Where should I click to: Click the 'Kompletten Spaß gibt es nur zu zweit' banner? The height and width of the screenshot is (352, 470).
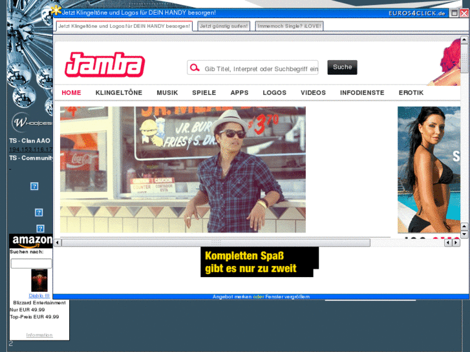[260, 262]
